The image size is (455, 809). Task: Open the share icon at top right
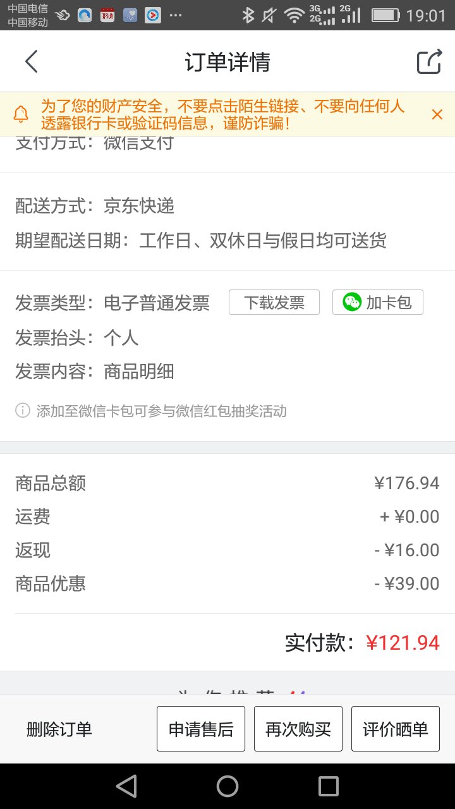[x=428, y=62]
